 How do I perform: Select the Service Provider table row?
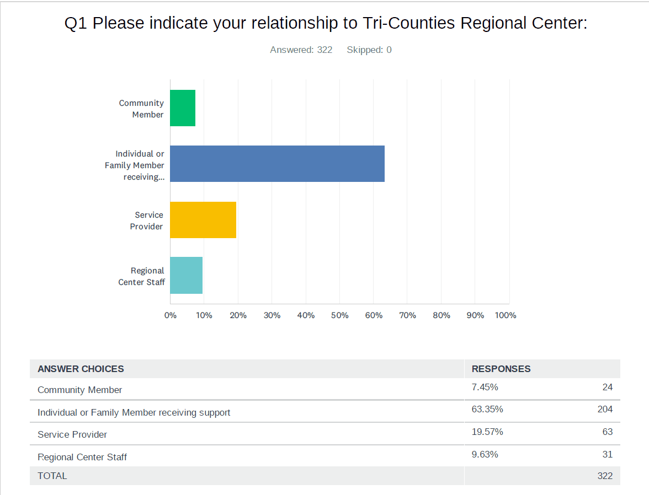[325, 434]
